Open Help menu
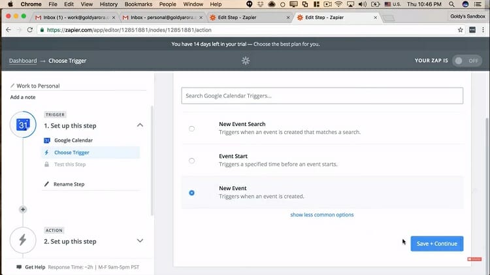490x275 pixels. tap(216, 5)
